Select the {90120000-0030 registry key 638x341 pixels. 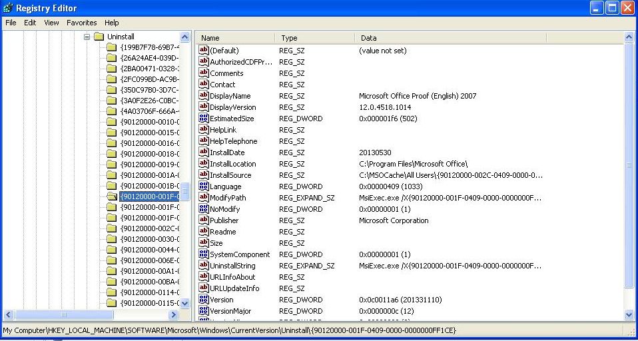click(x=150, y=239)
